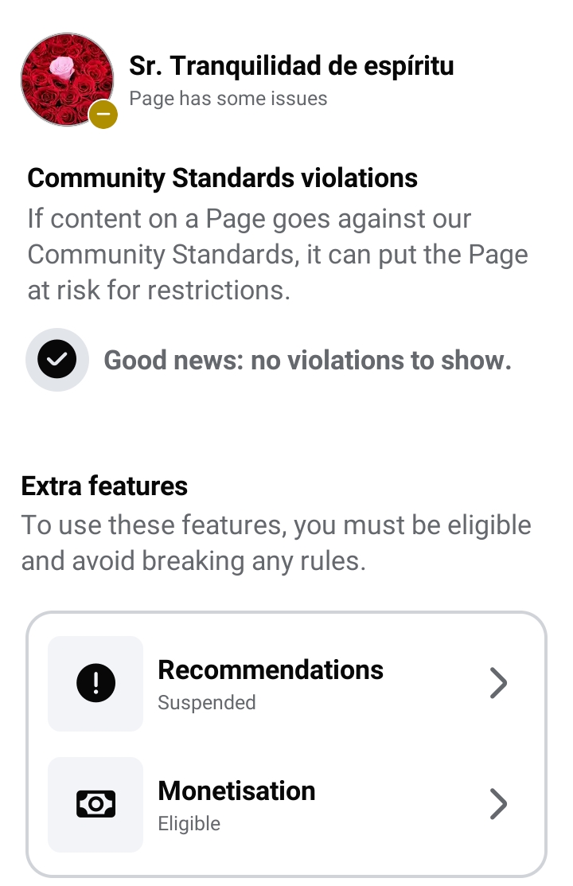Tap the exclamation mark warning icon
The height and width of the screenshot is (886, 573).
coord(95,683)
